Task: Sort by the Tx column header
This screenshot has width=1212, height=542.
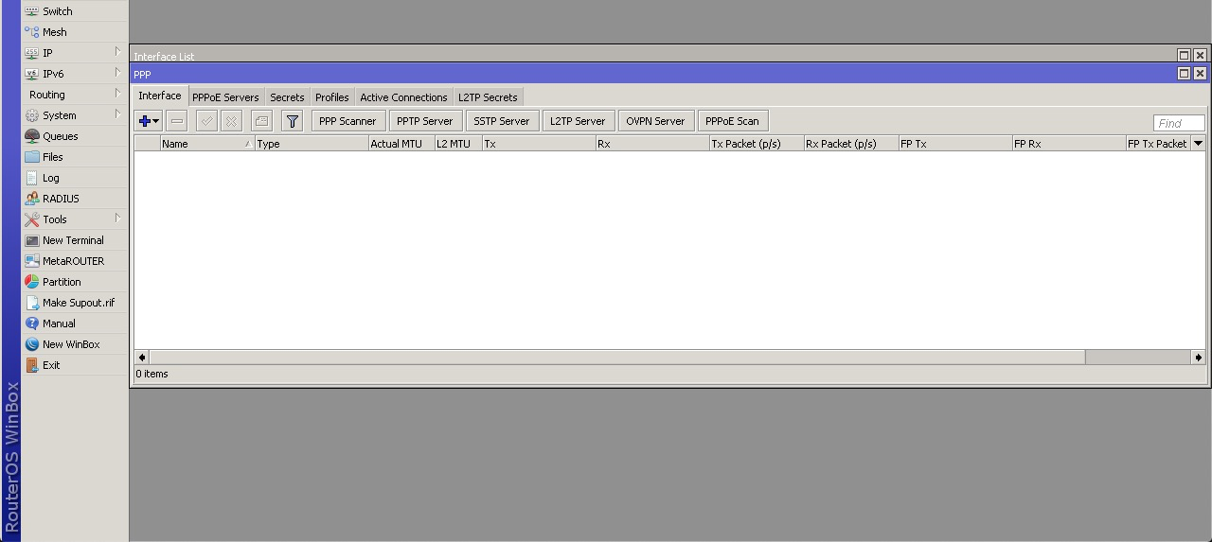Action: 539,144
